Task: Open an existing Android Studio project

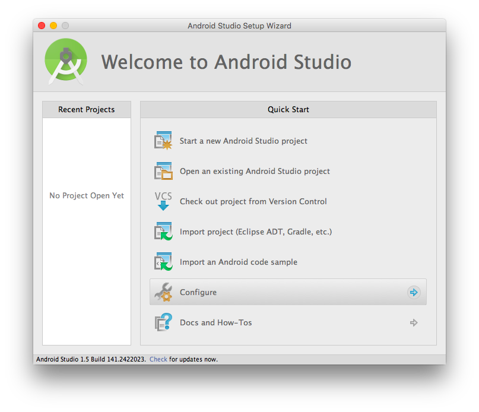Action: tap(255, 171)
